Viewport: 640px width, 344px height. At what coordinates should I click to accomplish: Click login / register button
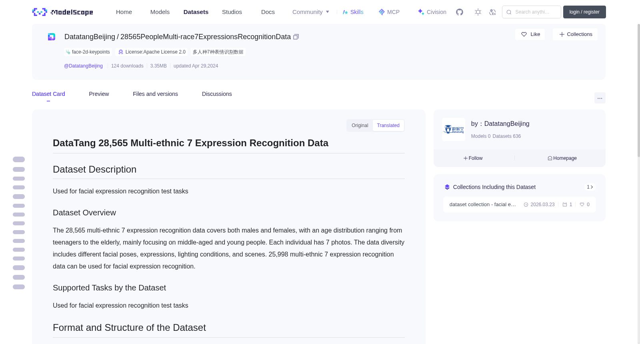584,12
